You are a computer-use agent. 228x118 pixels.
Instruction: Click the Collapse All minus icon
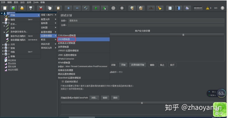click(77, 8)
